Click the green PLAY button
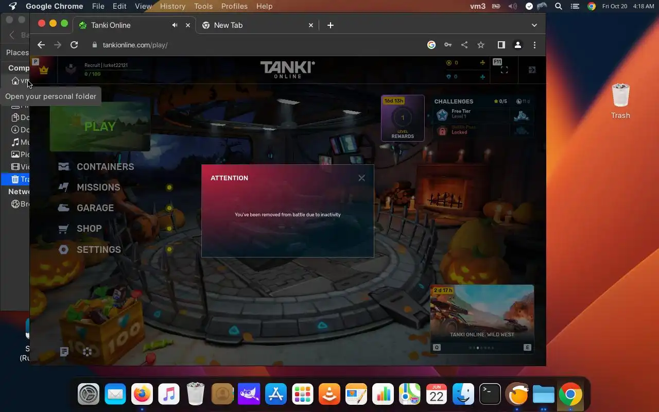The height and width of the screenshot is (412, 659). click(x=100, y=126)
